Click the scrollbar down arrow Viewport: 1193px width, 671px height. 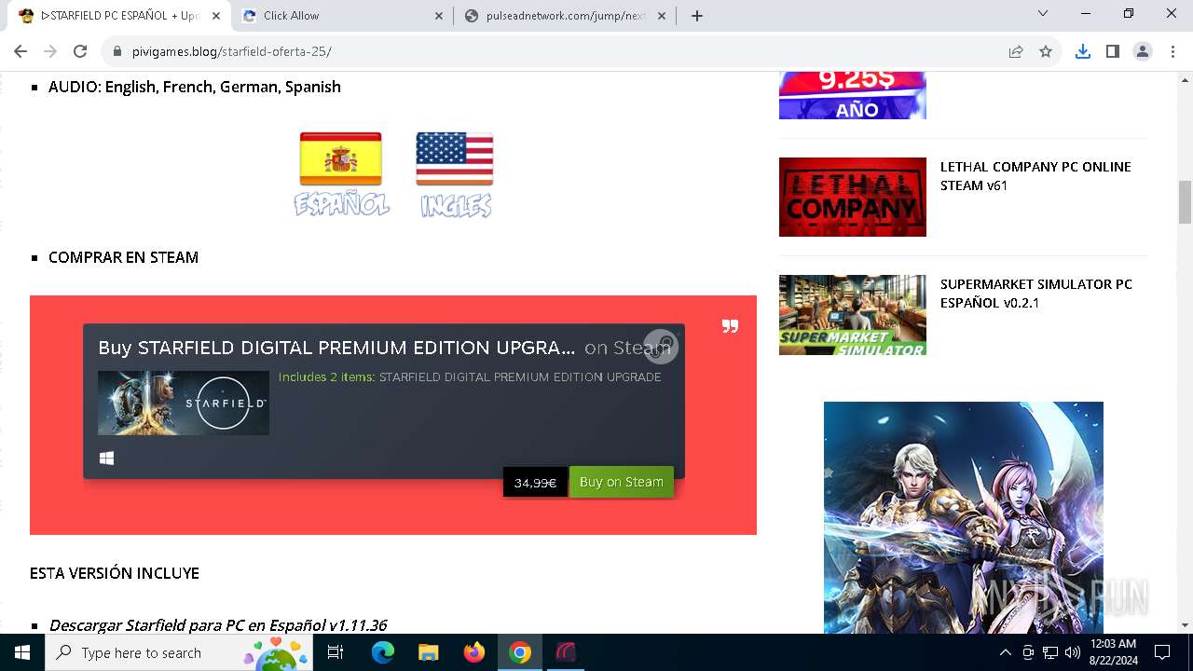(1185, 625)
